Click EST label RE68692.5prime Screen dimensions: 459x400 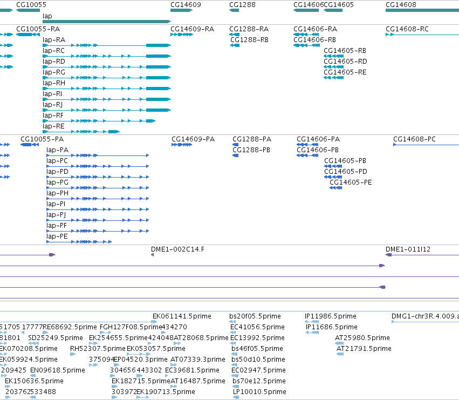(70, 327)
